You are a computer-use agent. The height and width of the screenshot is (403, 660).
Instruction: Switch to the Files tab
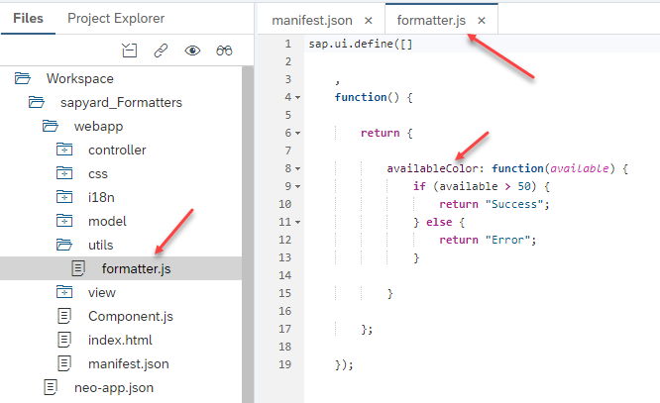(x=28, y=19)
